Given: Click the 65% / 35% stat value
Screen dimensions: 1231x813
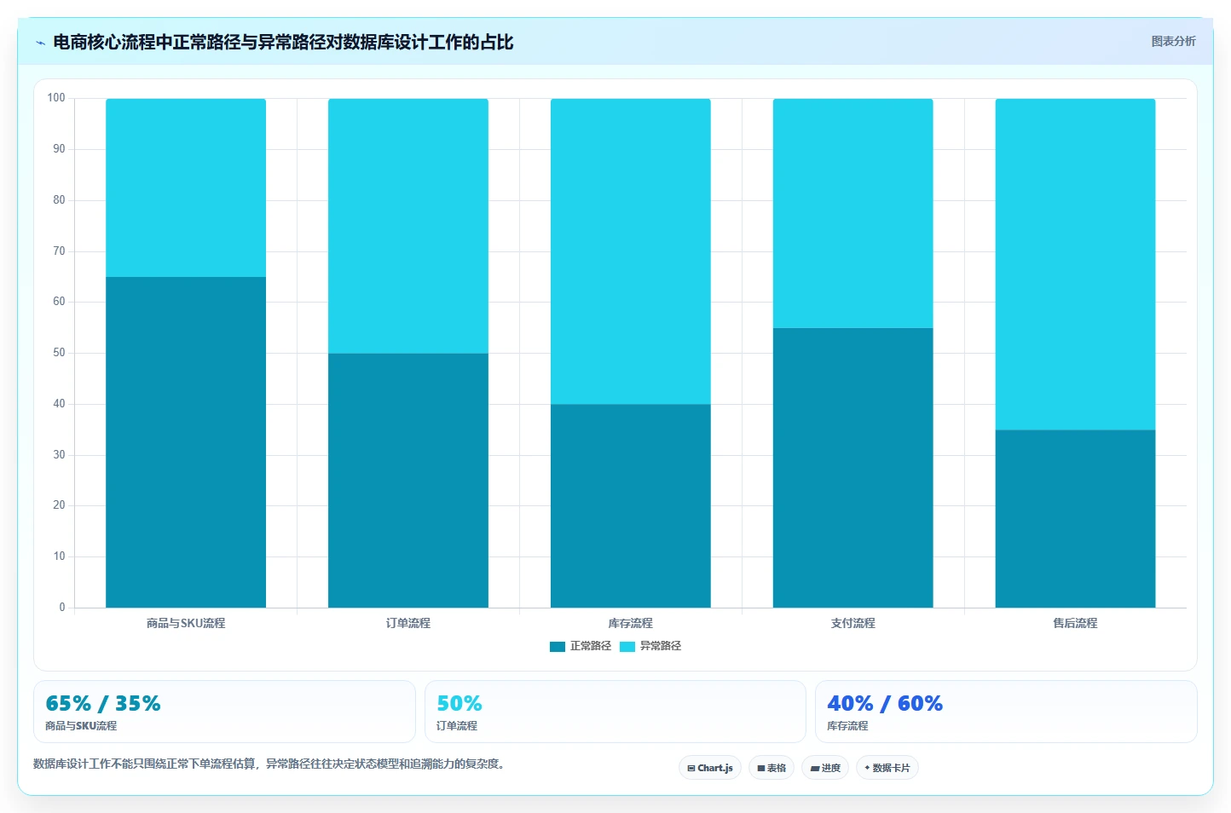Looking at the screenshot, I should 103,703.
